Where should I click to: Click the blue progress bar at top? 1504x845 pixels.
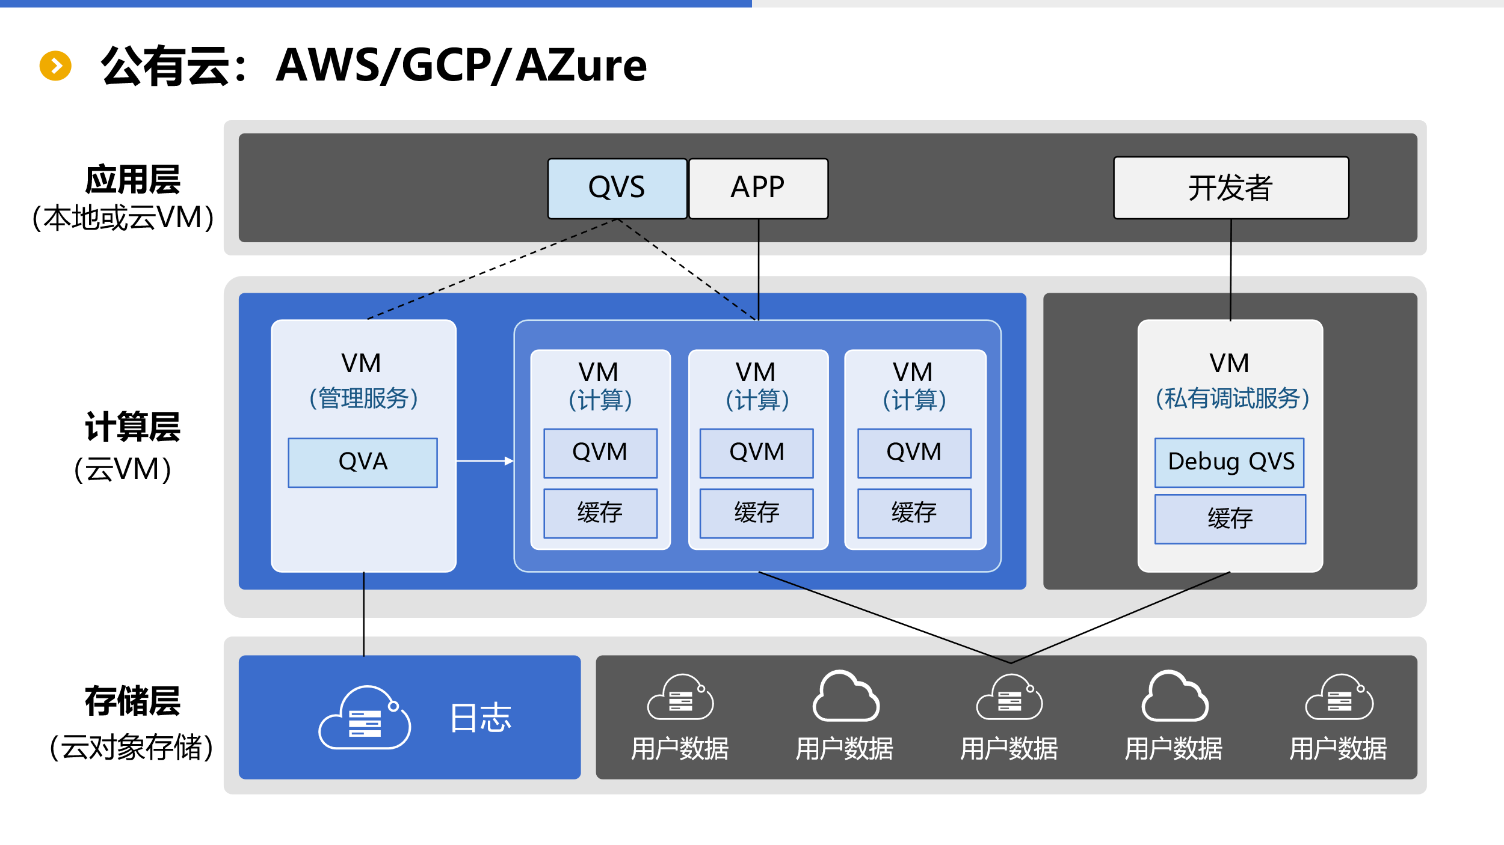tap(375, 4)
